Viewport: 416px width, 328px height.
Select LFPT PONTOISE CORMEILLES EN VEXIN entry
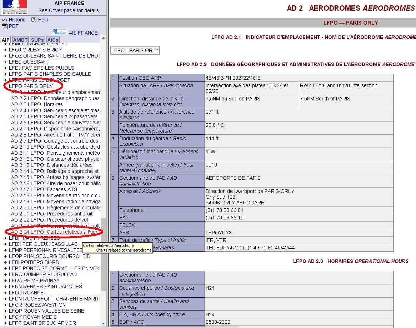pos(54,268)
